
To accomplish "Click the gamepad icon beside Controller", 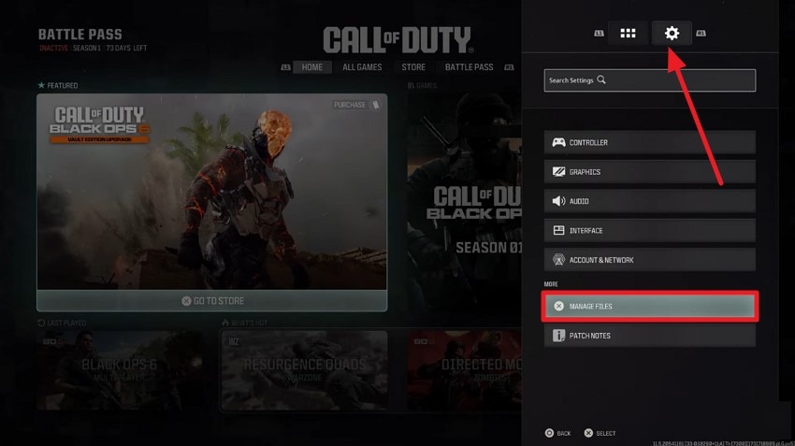I will tap(558, 142).
